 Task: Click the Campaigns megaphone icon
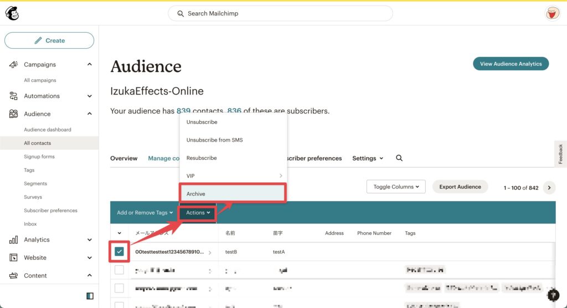(13, 64)
